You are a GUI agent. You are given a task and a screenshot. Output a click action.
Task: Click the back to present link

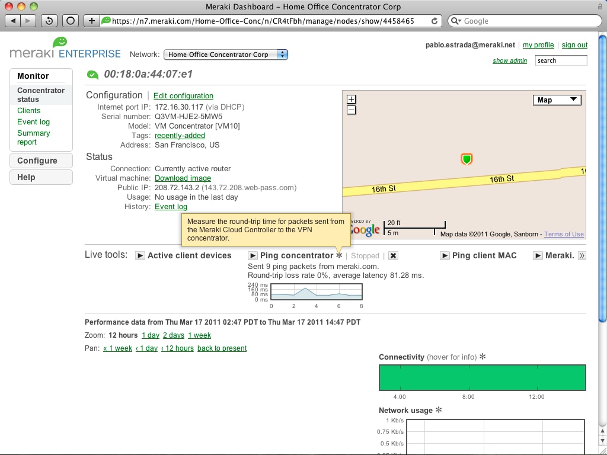(222, 348)
